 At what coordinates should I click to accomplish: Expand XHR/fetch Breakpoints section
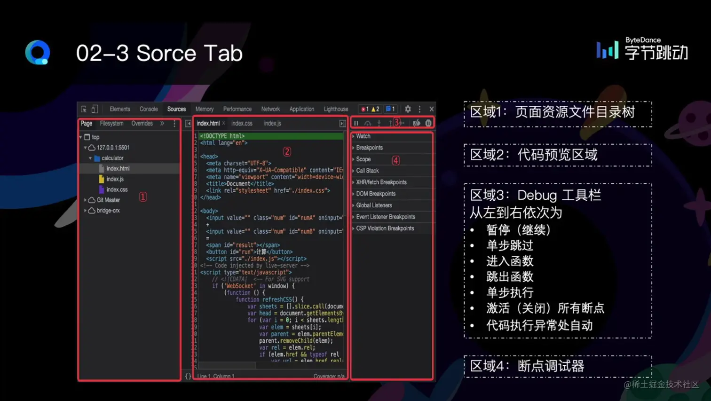(x=392, y=182)
